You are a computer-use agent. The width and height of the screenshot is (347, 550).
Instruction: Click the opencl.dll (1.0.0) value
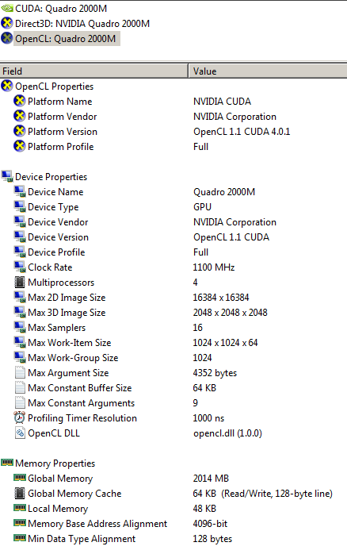(x=227, y=433)
